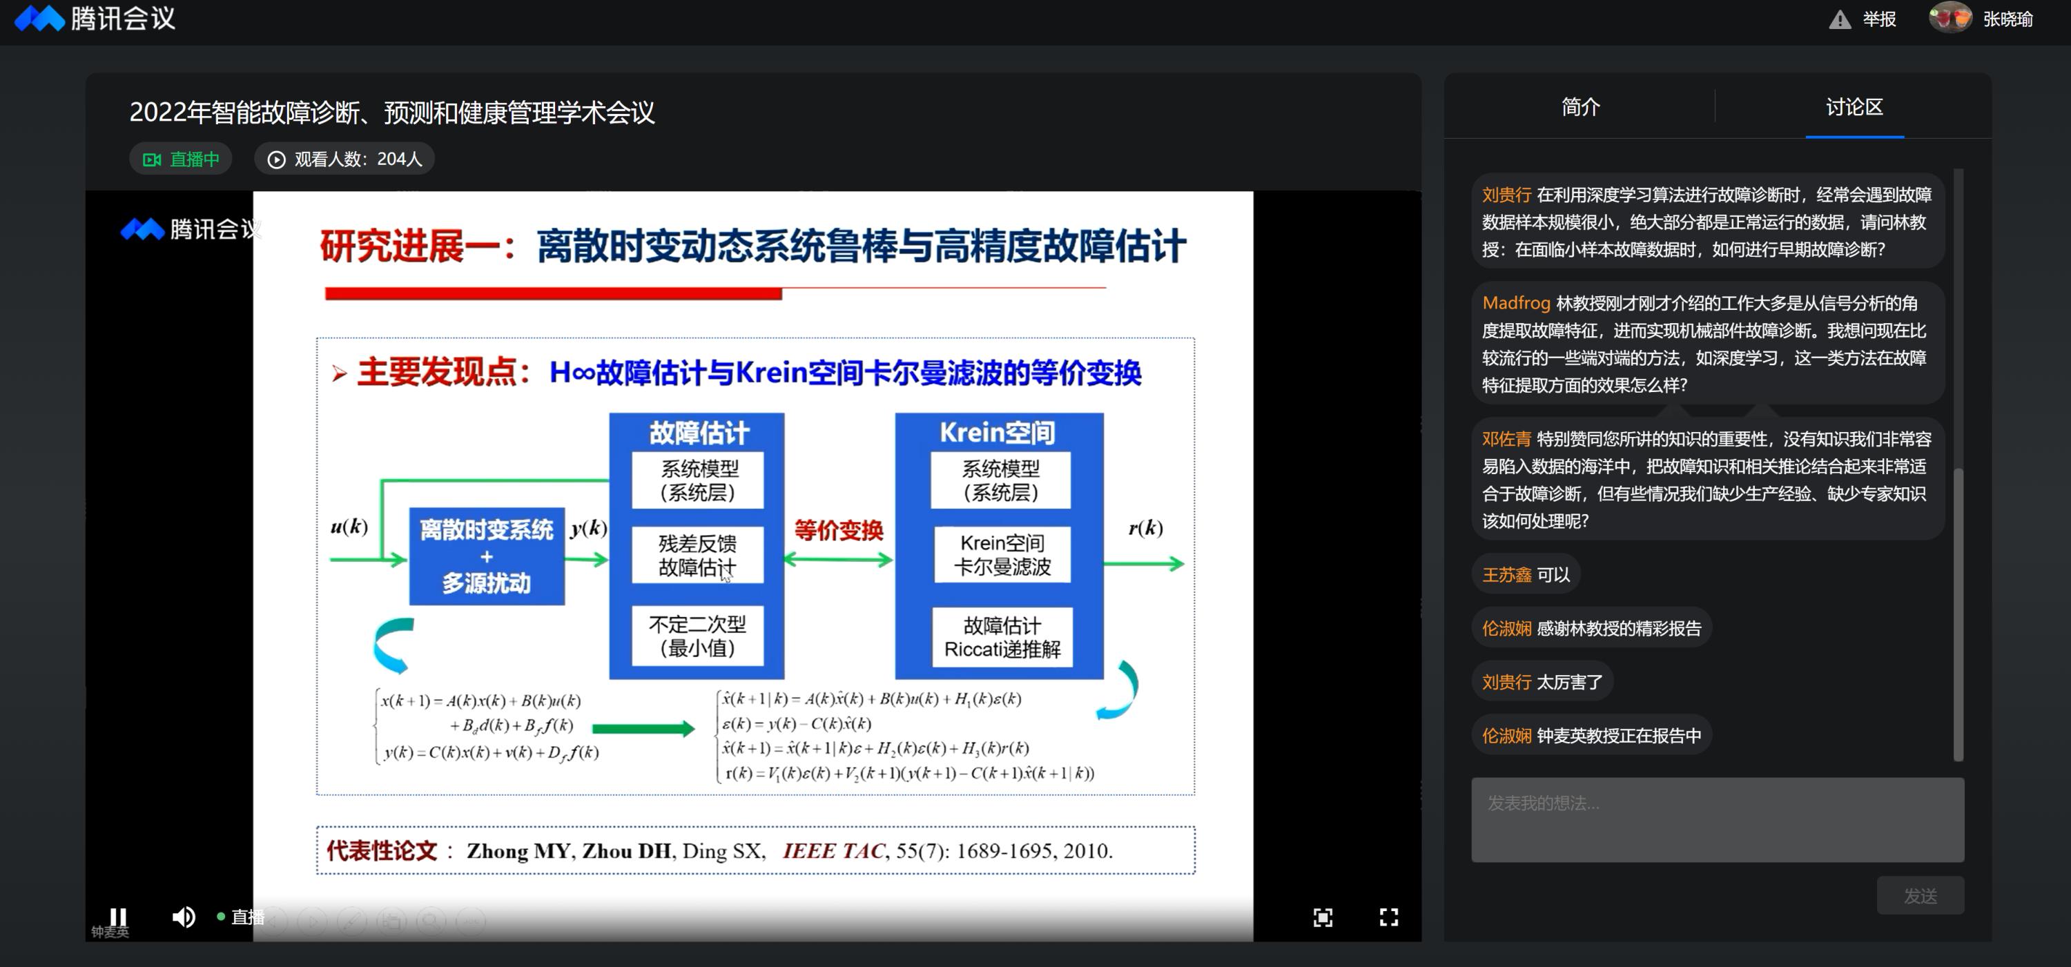
Task: Click the viewer count play icon
Action: point(275,159)
